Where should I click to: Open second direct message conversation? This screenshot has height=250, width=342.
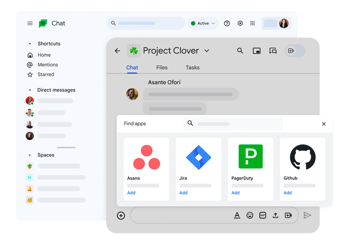pos(45,113)
